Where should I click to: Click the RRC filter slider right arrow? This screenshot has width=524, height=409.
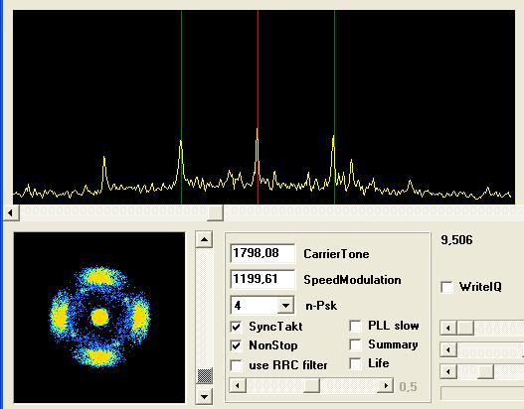tap(386, 386)
